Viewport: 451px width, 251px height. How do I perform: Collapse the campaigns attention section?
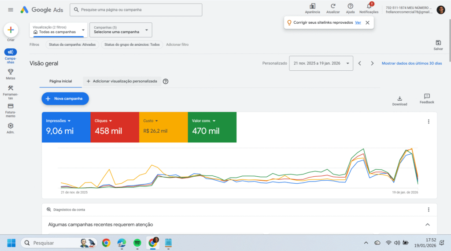click(x=427, y=225)
